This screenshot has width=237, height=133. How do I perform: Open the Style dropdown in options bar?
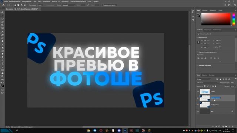coord(69,5)
